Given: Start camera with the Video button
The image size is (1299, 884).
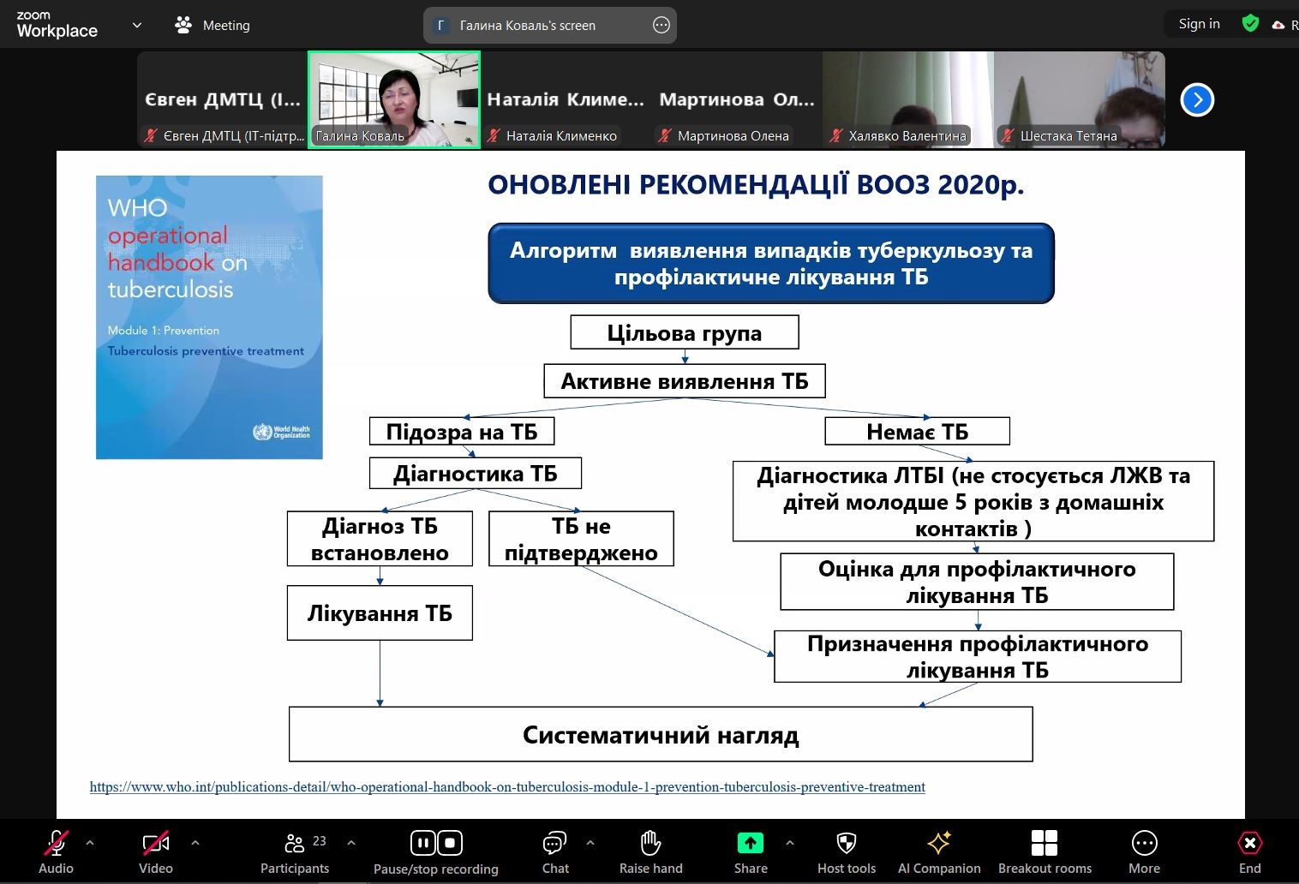Looking at the screenshot, I should pos(155,851).
